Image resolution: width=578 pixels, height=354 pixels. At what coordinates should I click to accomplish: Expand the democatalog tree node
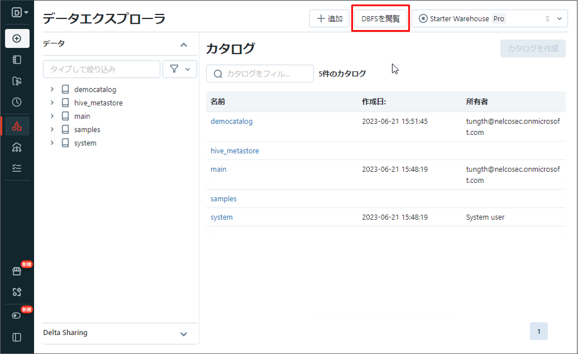52,89
